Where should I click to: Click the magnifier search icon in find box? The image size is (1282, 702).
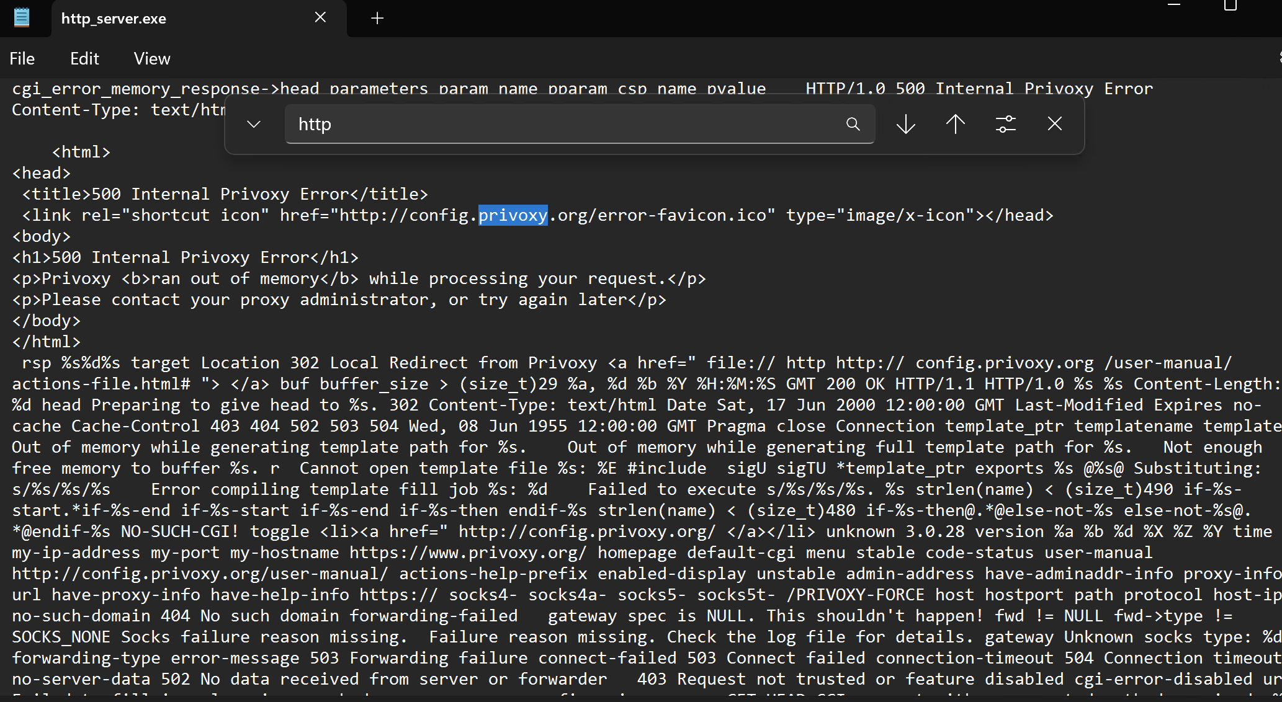[853, 124]
